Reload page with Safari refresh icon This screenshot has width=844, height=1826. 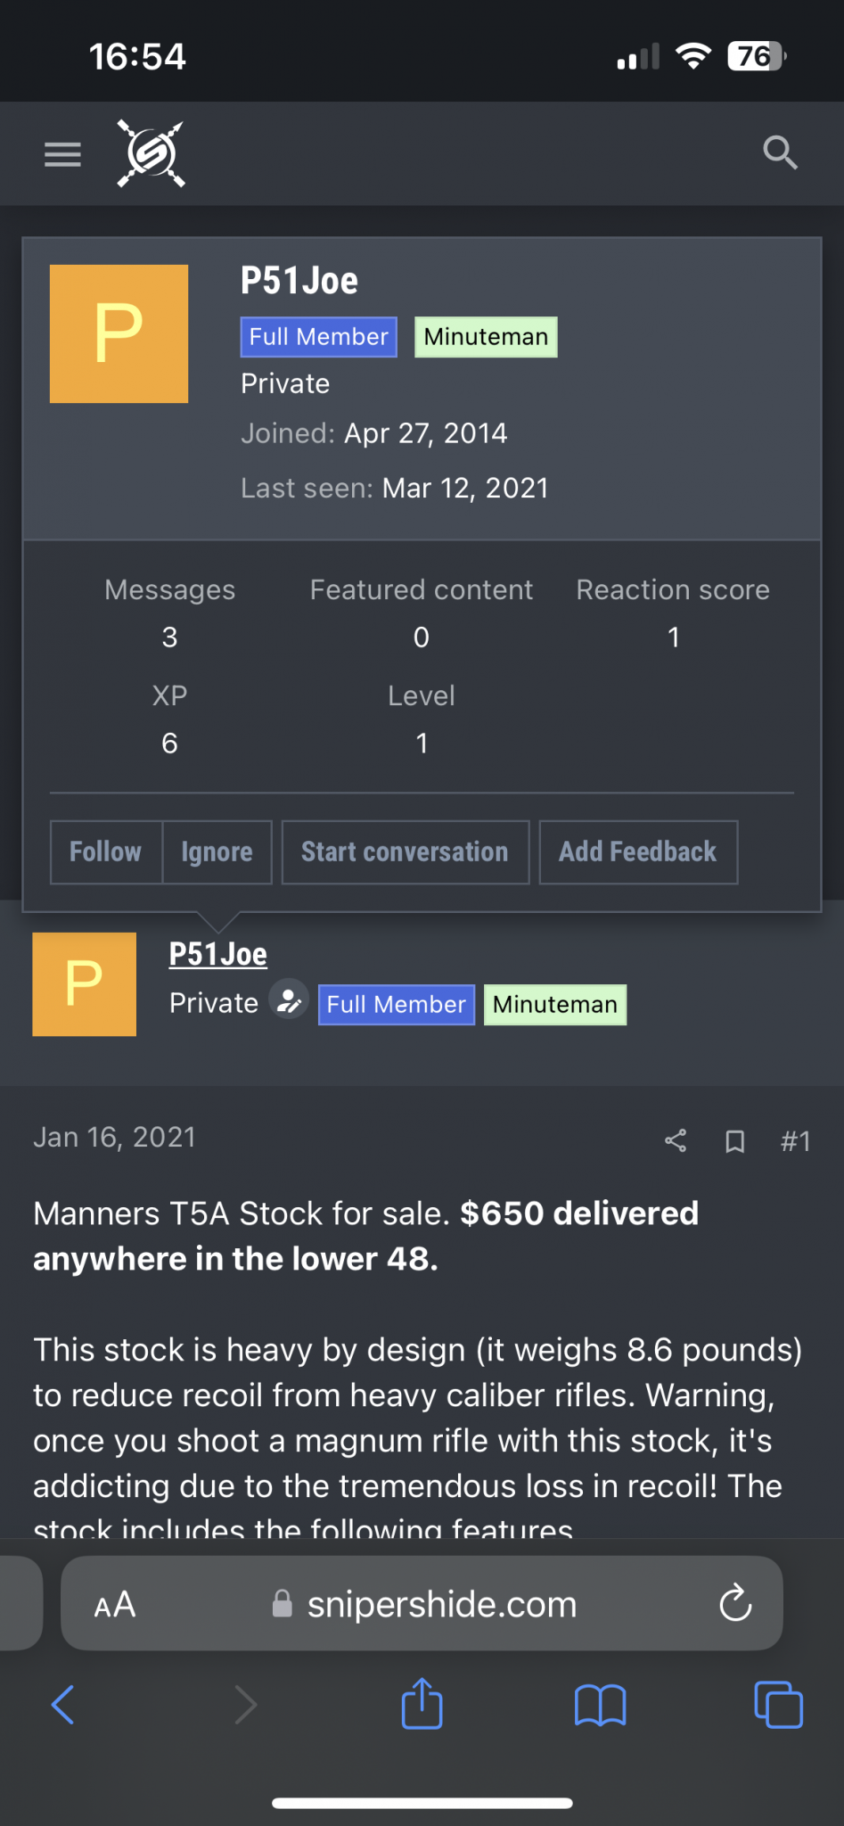click(x=735, y=1603)
